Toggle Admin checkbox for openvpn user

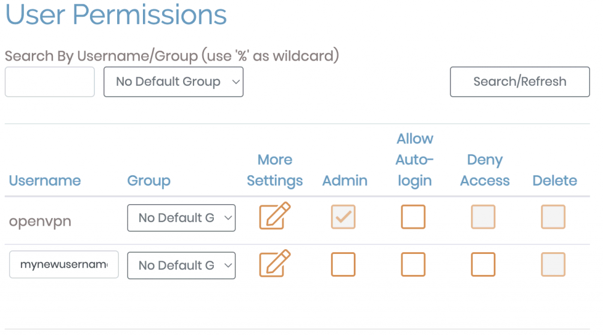pos(344,217)
